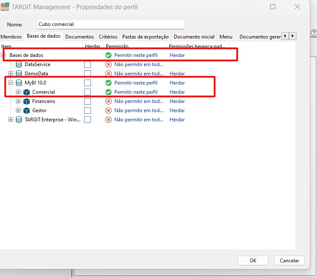This screenshot has width=317, height=277.
Task: Click red deny icon on TARGIT Enterprise row
Action: coord(108,120)
